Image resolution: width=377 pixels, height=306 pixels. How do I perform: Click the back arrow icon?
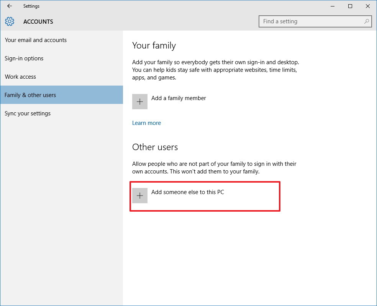point(9,6)
